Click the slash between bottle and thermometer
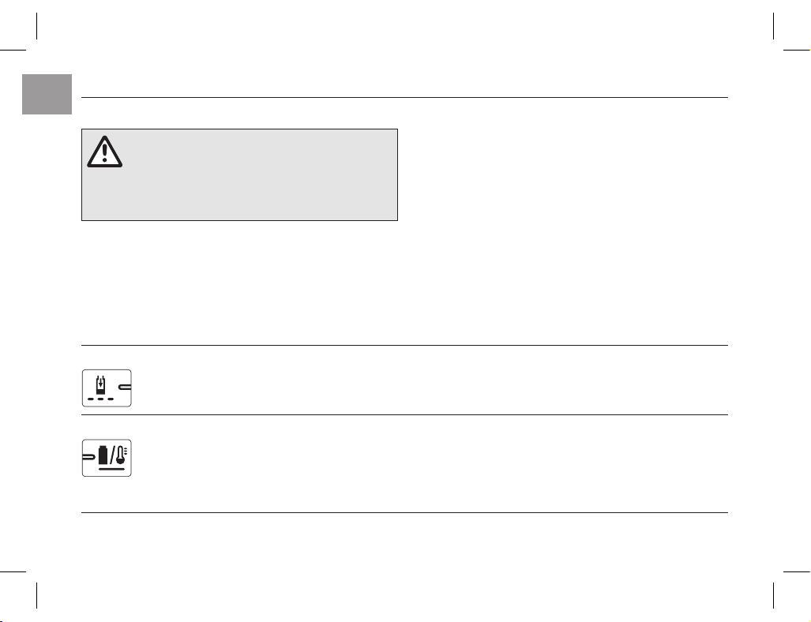The height and width of the screenshot is (622, 811). (112, 455)
